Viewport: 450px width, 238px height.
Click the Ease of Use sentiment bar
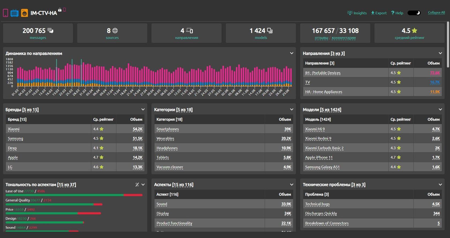pos(74,195)
